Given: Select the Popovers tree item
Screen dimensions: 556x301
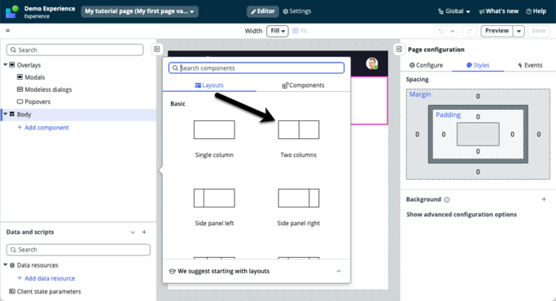Looking at the screenshot, I should pyautogui.click(x=37, y=102).
